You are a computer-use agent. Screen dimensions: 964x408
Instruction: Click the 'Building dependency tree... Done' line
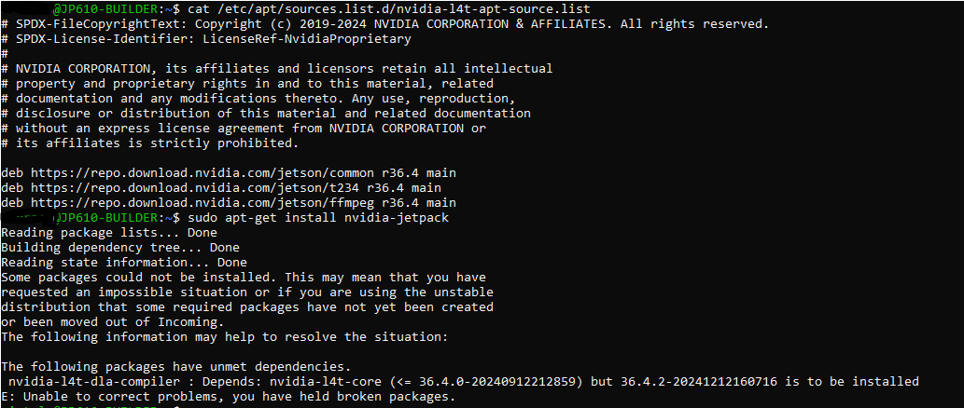(x=120, y=248)
